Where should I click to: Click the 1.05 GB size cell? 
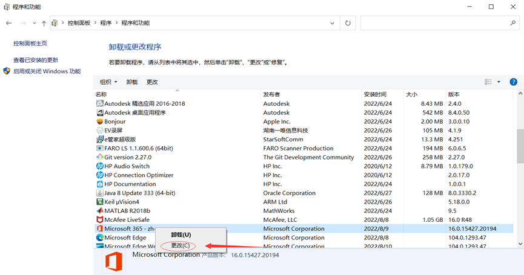point(433,219)
